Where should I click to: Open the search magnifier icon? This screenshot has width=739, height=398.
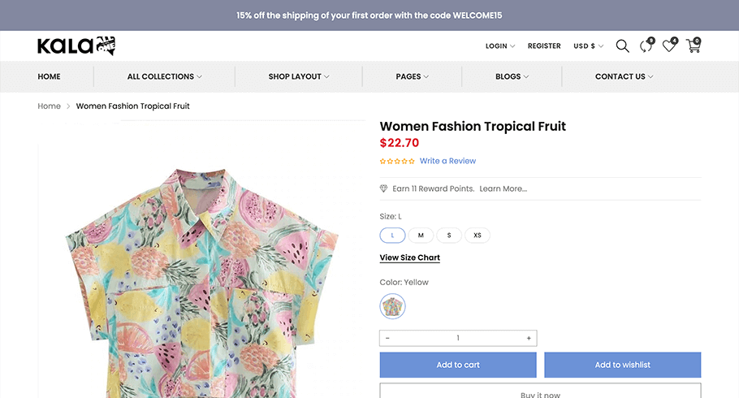coord(622,45)
